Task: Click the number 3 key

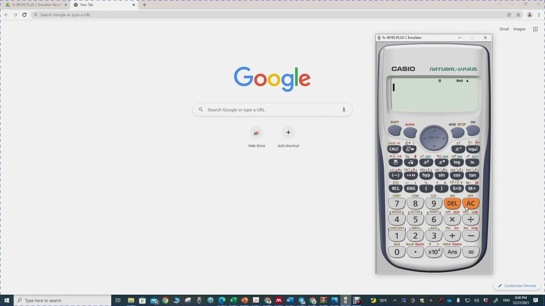Action: pyautogui.click(x=433, y=236)
